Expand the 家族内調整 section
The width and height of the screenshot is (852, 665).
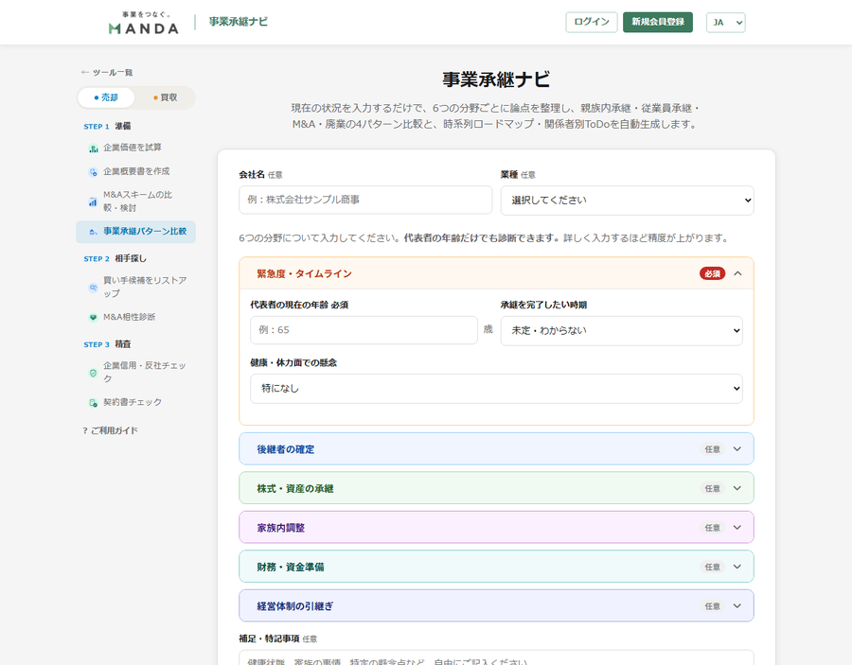coord(496,527)
